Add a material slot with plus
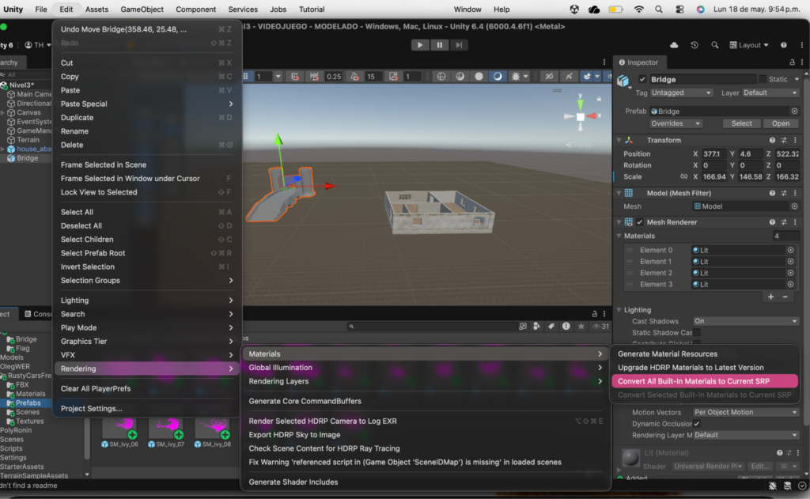This screenshot has height=499, width=810. click(x=770, y=297)
